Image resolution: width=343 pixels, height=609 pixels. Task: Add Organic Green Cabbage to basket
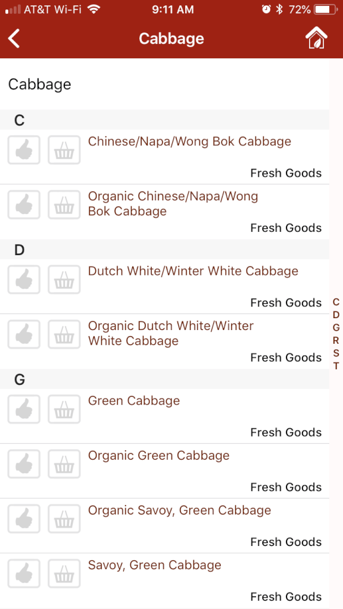click(x=64, y=464)
